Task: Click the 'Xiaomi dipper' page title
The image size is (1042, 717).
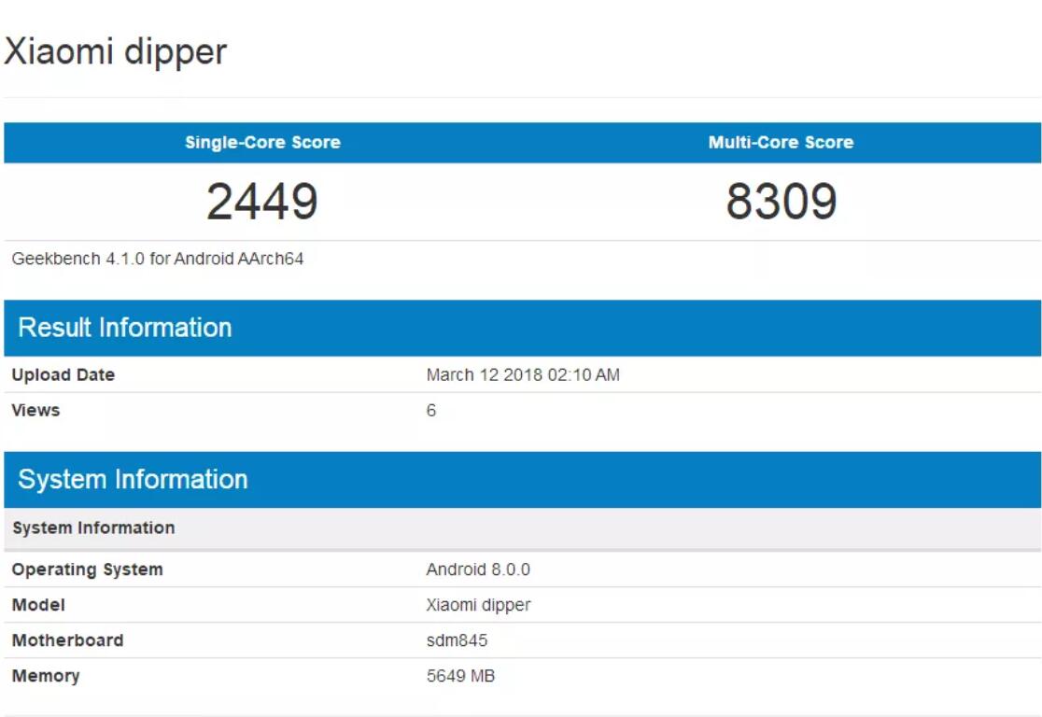Action: [116, 52]
